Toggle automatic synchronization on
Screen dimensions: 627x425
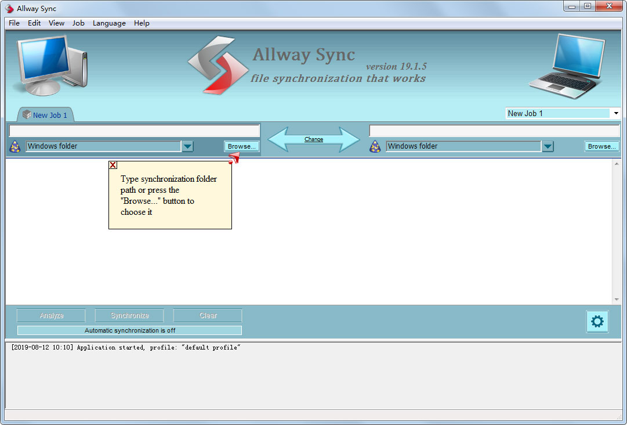tap(129, 330)
